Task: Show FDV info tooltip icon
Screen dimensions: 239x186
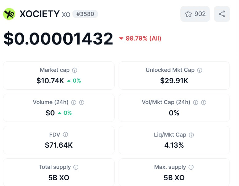Action: 65,134
